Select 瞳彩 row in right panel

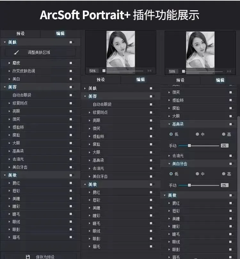pyautogui.click(x=199, y=226)
